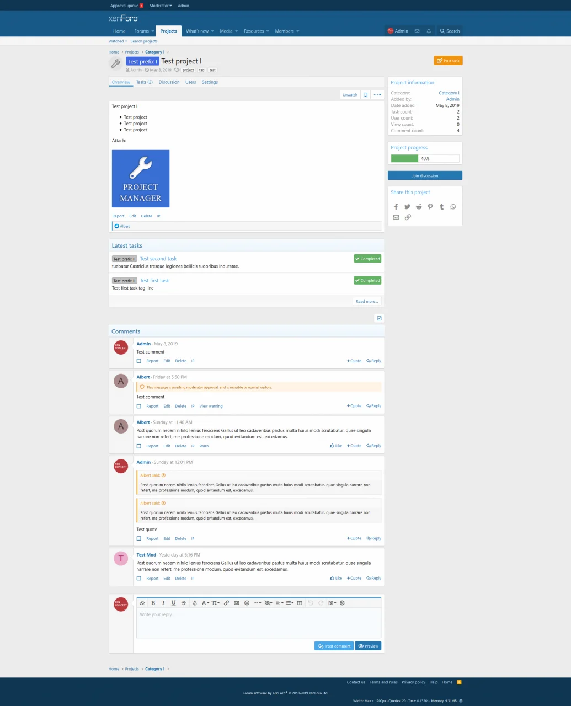The height and width of the screenshot is (706, 571).
Task: Open the Test second task link
Action: tap(158, 259)
